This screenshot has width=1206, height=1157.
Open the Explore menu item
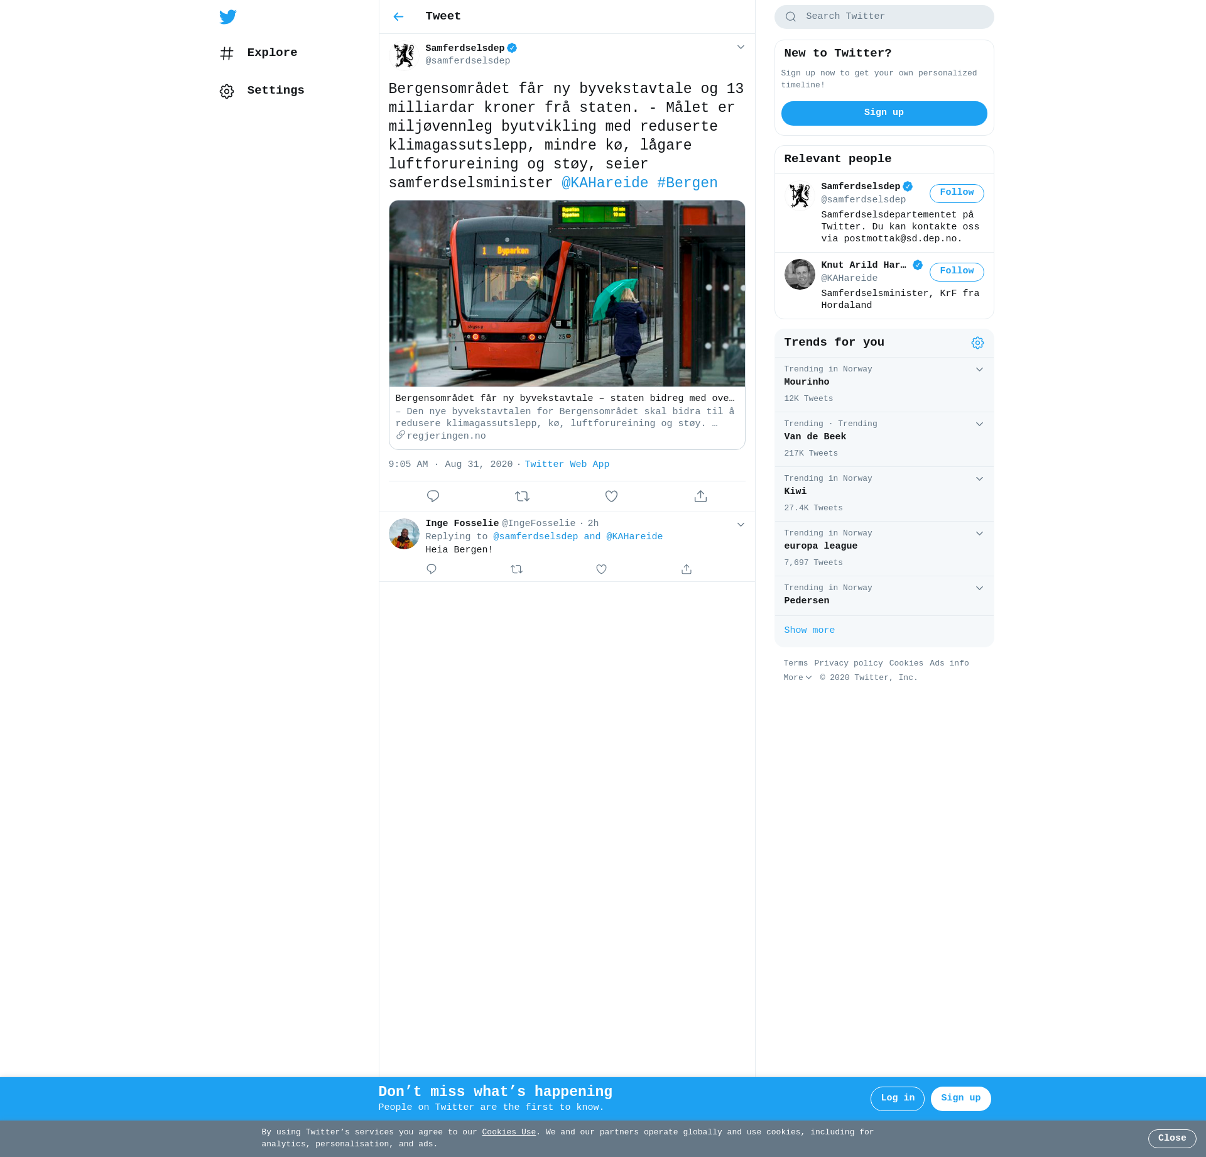pos(271,53)
